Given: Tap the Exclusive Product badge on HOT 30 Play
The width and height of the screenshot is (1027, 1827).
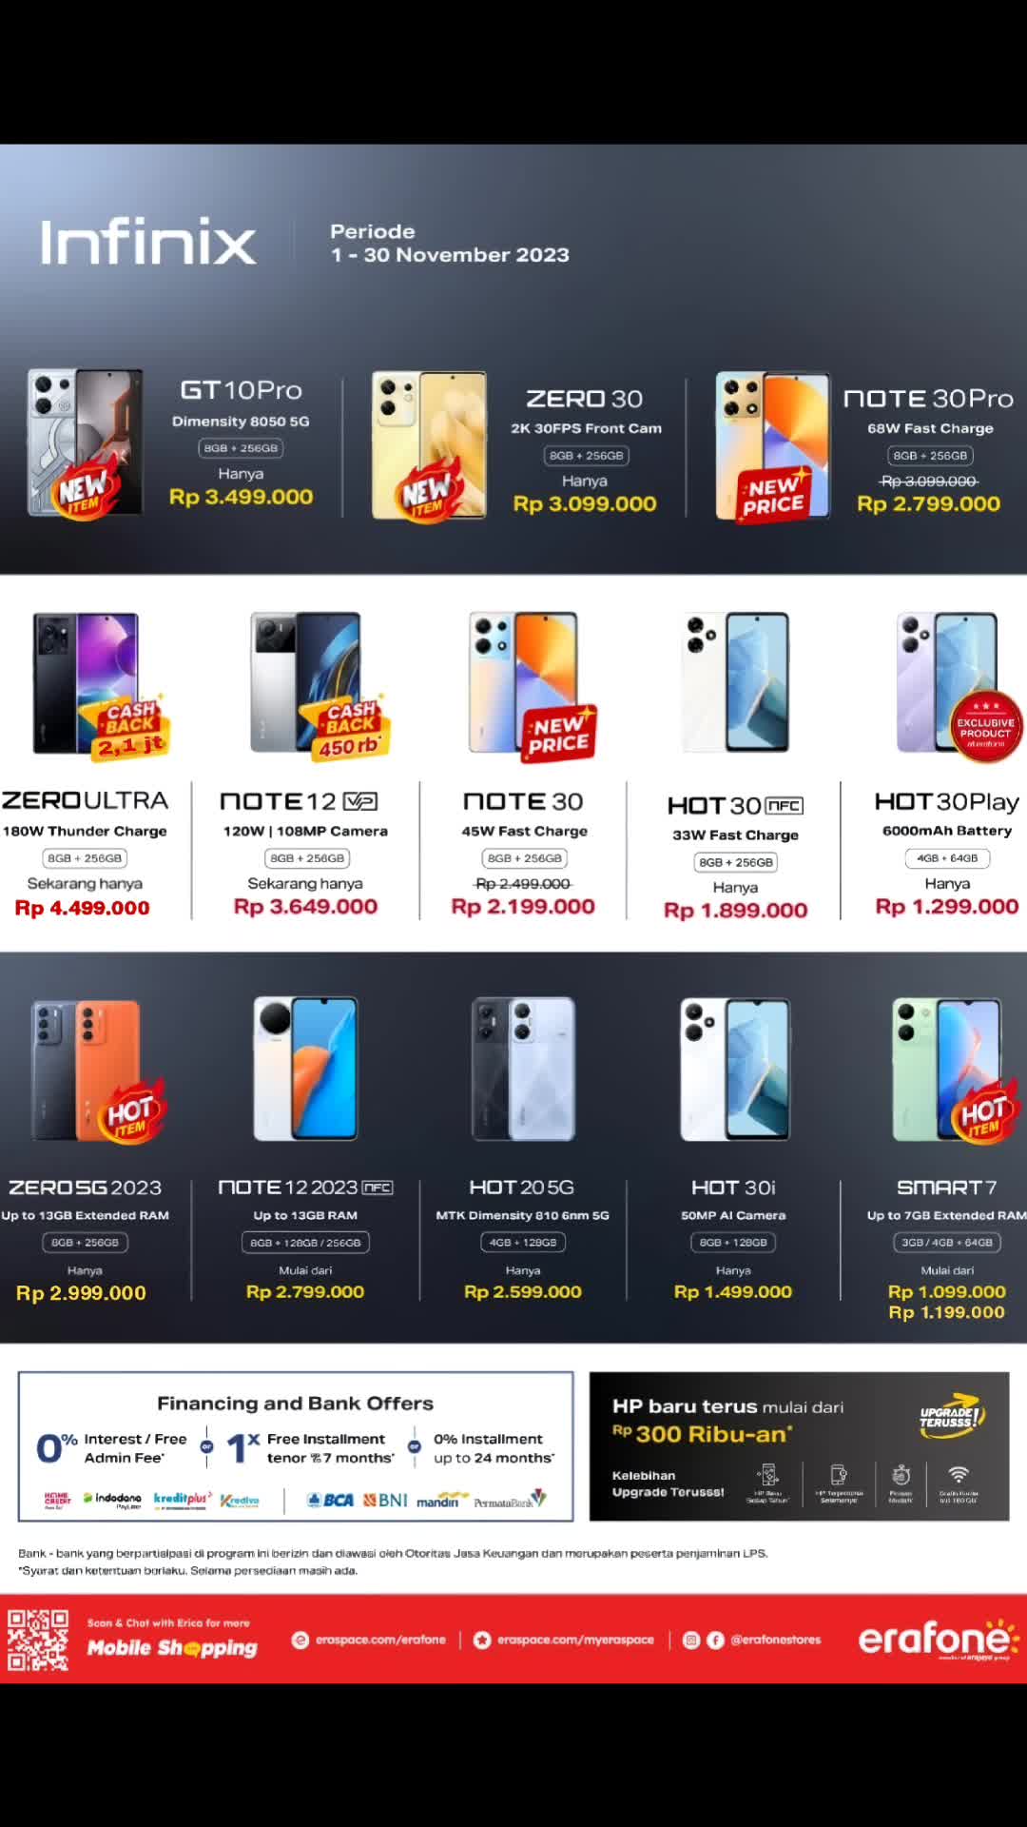Looking at the screenshot, I should point(985,727).
